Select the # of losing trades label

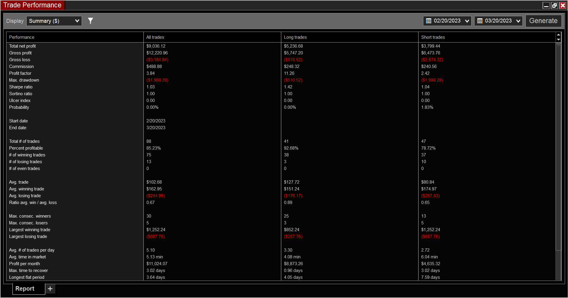tap(25, 162)
